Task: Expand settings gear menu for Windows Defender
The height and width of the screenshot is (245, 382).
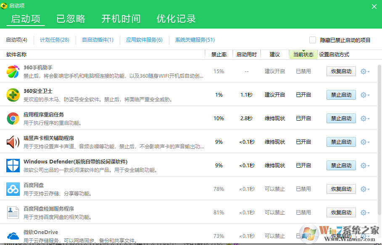Action: (x=365, y=166)
